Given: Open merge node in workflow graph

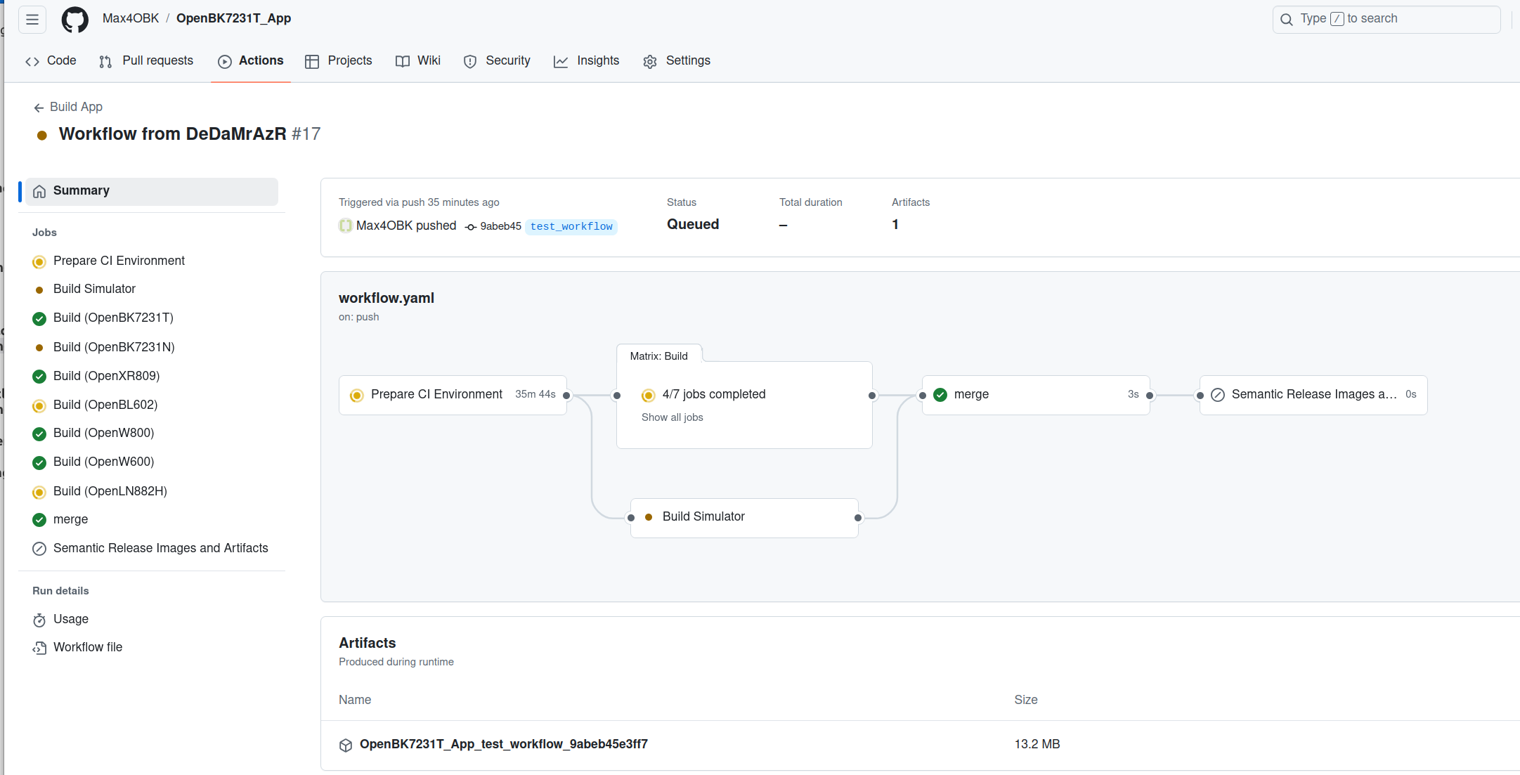Looking at the screenshot, I should tap(1036, 395).
